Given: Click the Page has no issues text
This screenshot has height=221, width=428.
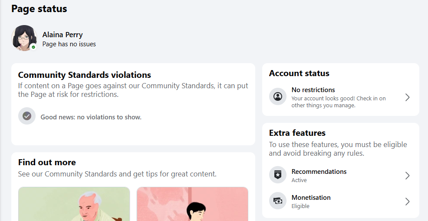Looking at the screenshot, I should (69, 44).
